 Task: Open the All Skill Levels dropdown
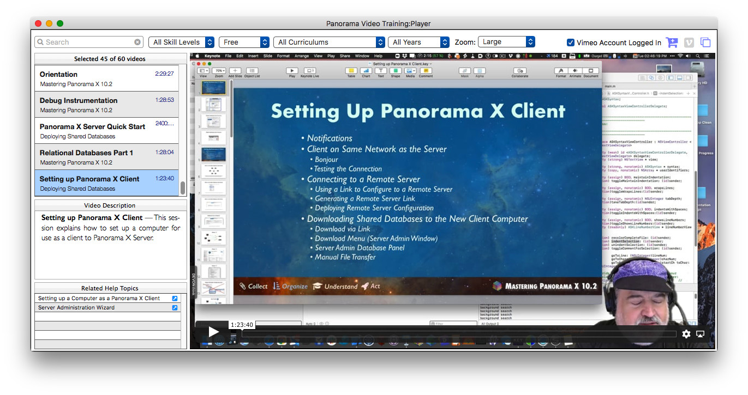[x=182, y=42]
